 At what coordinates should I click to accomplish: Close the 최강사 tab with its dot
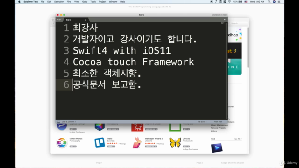[x=85, y=20]
